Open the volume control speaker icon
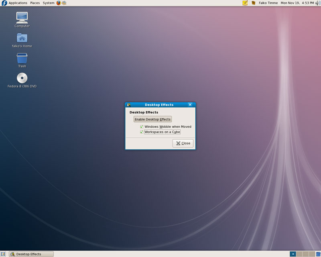 [318, 3]
